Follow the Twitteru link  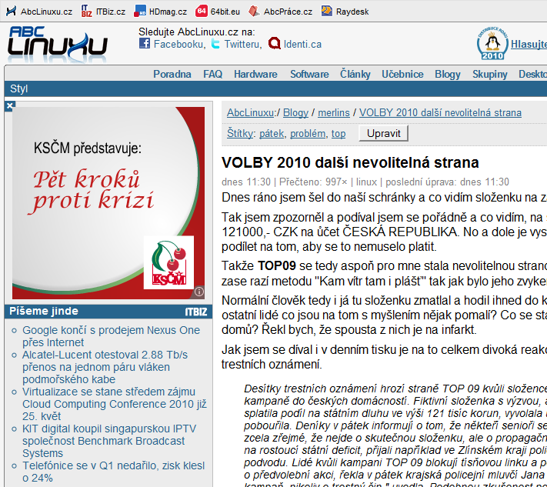point(242,45)
